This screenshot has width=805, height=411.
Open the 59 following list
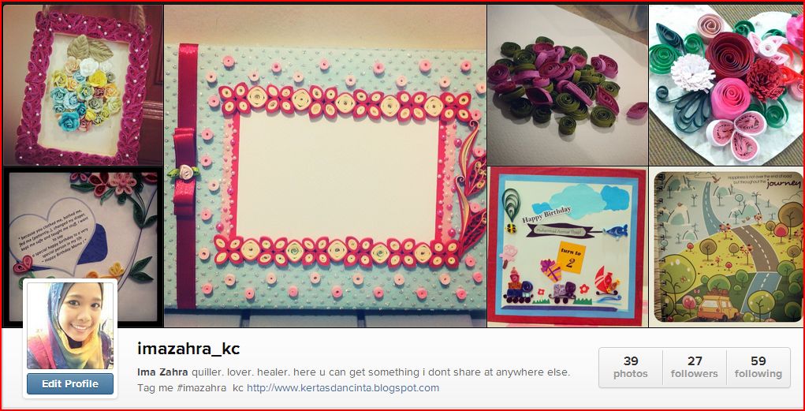coord(758,368)
